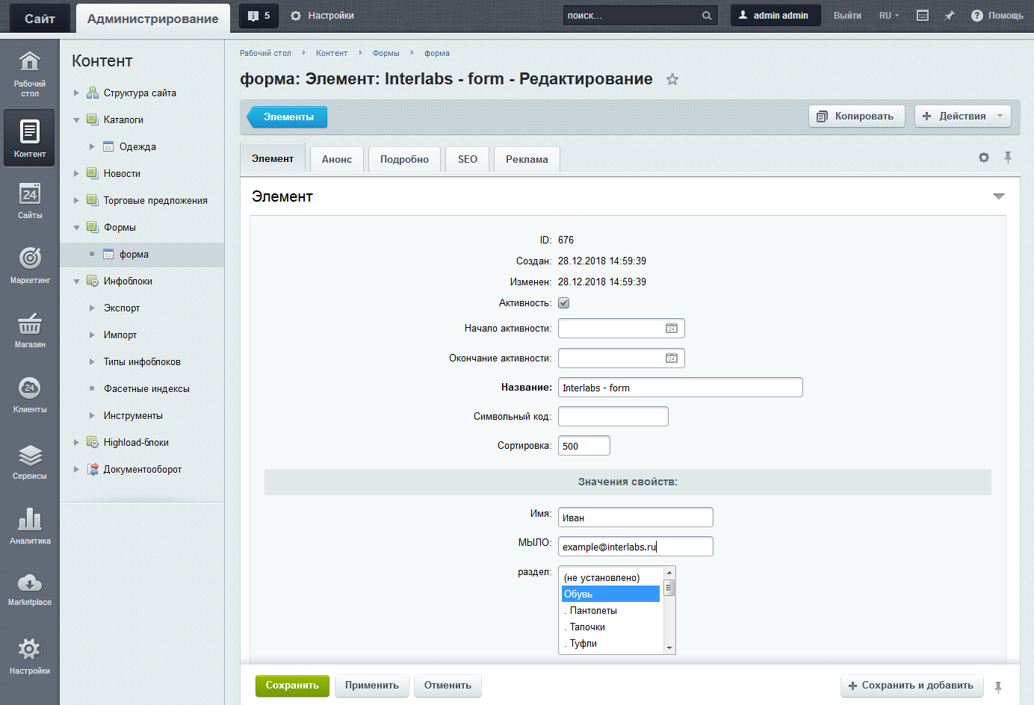Screen dimensions: 1034x705
Task: Expand the Экспорт tree node
Action: tap(92, 308)
